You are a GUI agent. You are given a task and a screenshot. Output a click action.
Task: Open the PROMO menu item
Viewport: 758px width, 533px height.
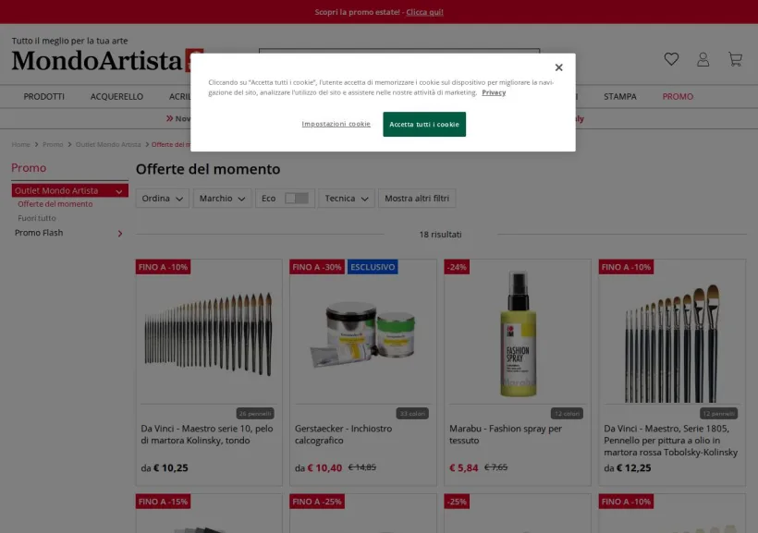click(678, 96)
